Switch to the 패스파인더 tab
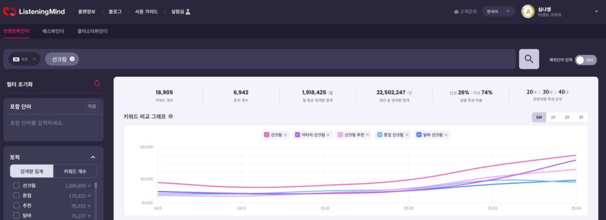This screenshot has width=606, height=220. [53, 31]
